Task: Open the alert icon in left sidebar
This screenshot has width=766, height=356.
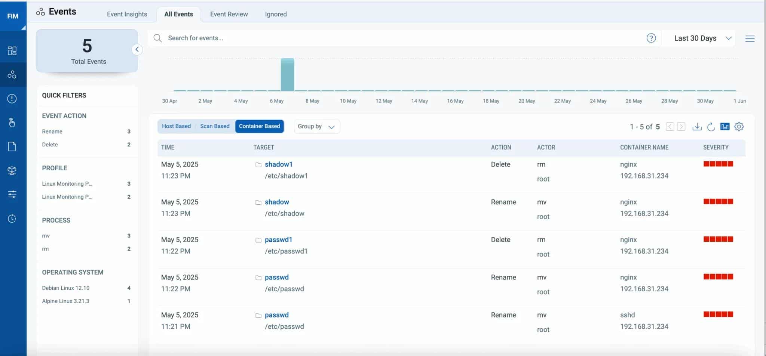Action: (12, 99)
